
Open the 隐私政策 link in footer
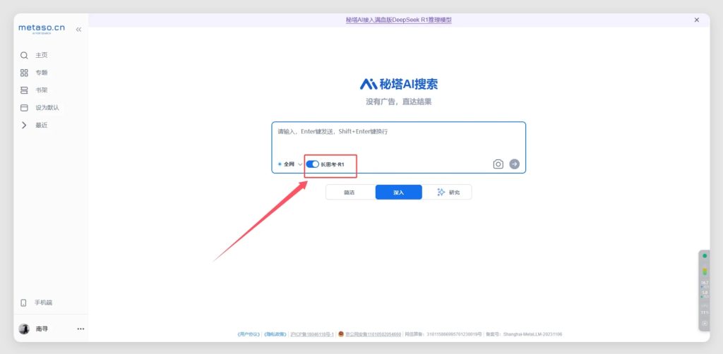(x=275, y=334)
